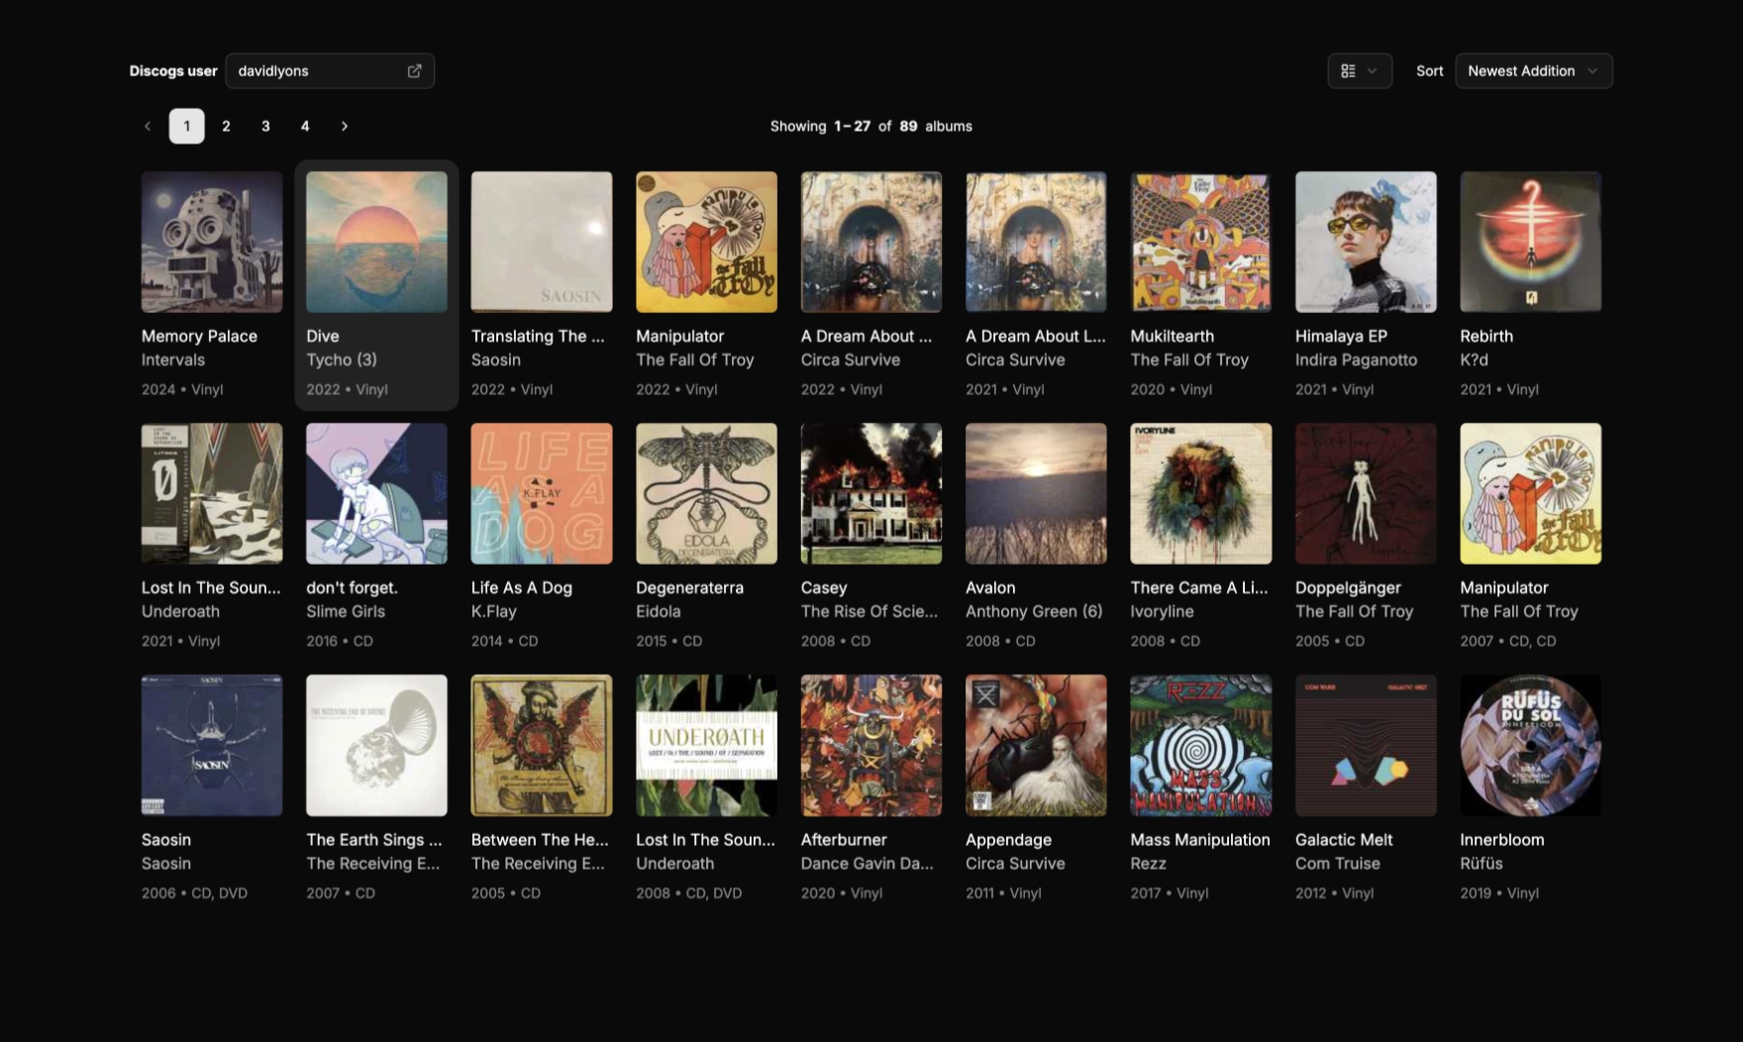Select the Afterburner album cover
1743x1042 pixels.
click(x=871, y=745)
